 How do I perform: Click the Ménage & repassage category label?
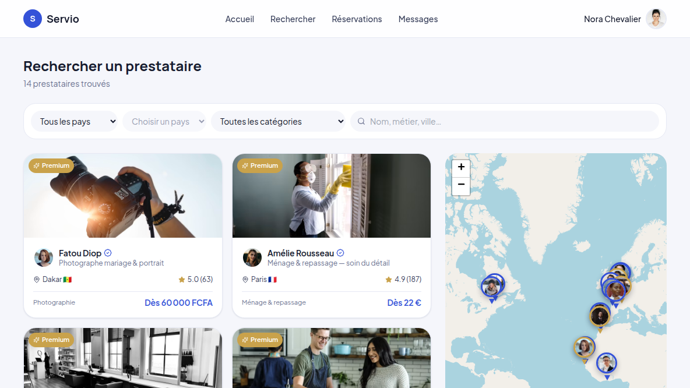pyautogui.click(x=274, y=303)
